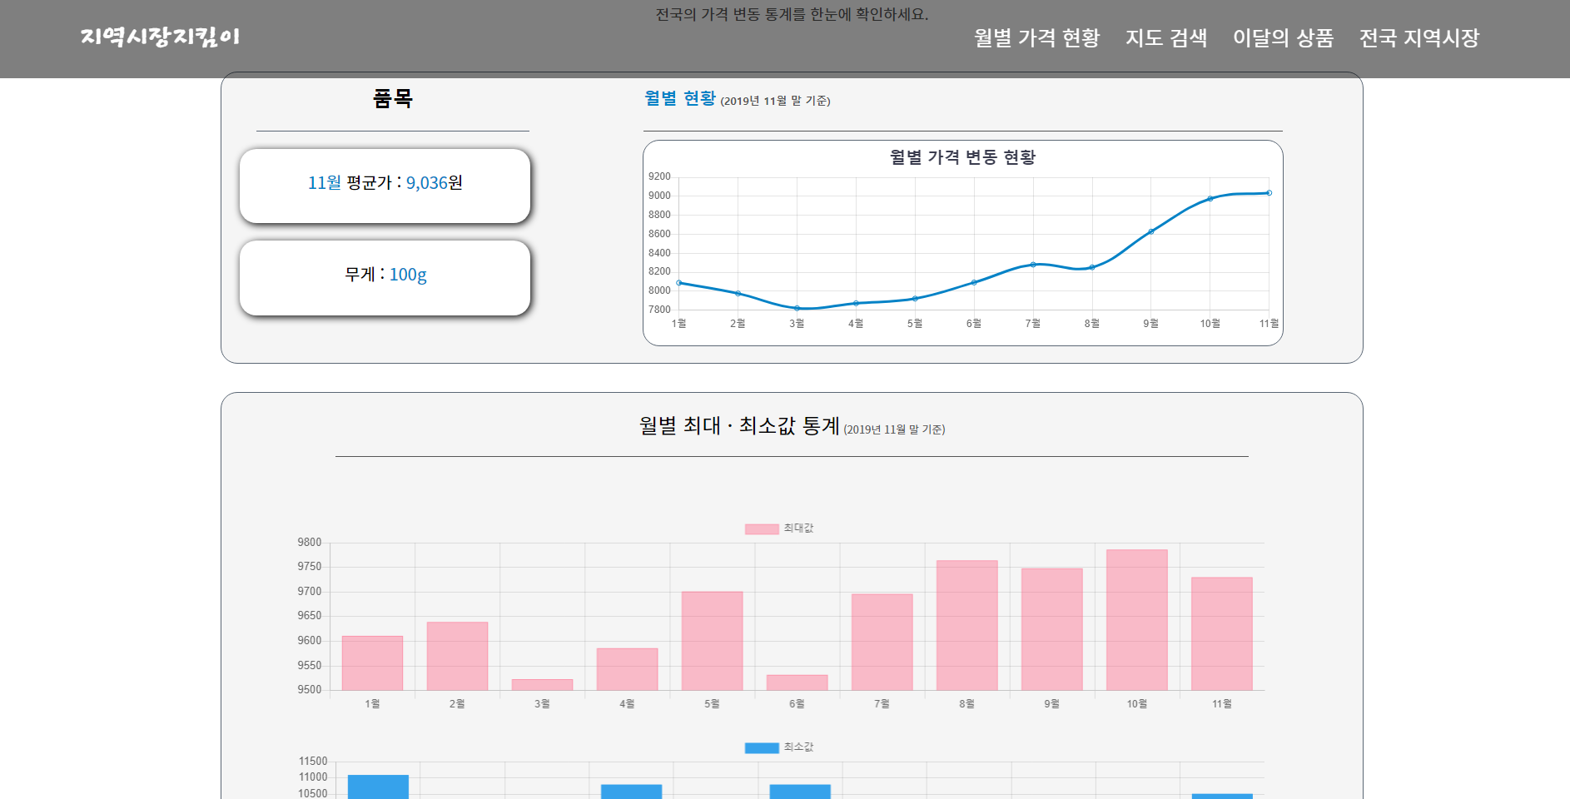Toggle the 최대값 legend swatch
The width and height of the screenshot is (1570, 799).
[x=762, y=529]
